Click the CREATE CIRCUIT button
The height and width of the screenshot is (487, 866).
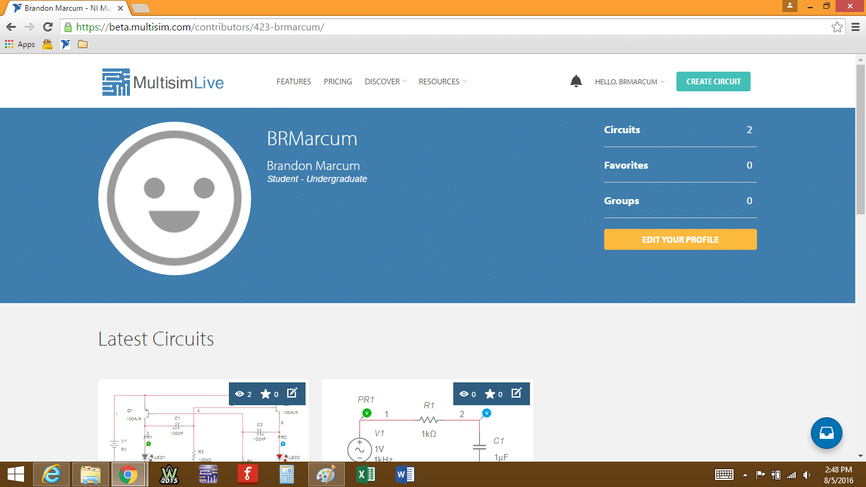[x=713, y=82]
